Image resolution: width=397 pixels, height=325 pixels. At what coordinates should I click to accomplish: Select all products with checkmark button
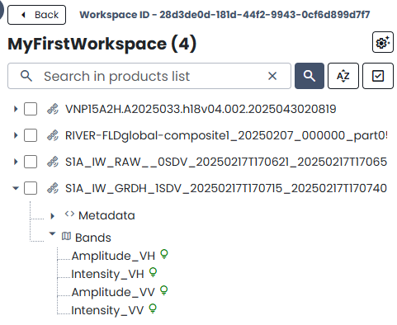tap(378, 76)
